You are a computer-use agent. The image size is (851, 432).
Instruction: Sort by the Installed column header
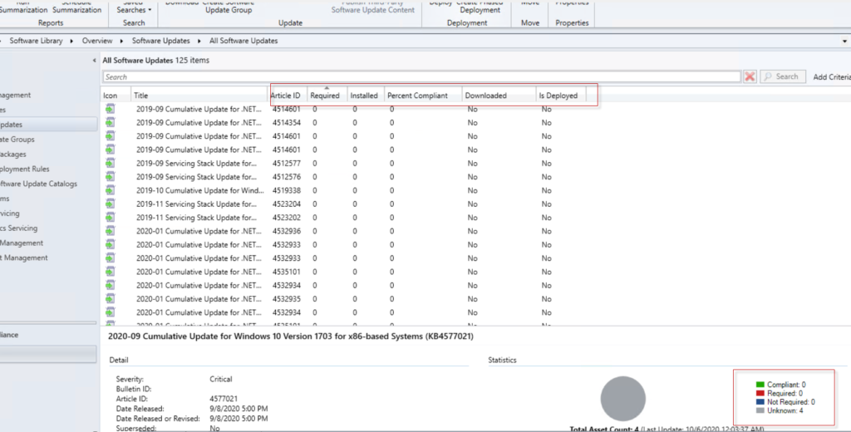point(366,96)
